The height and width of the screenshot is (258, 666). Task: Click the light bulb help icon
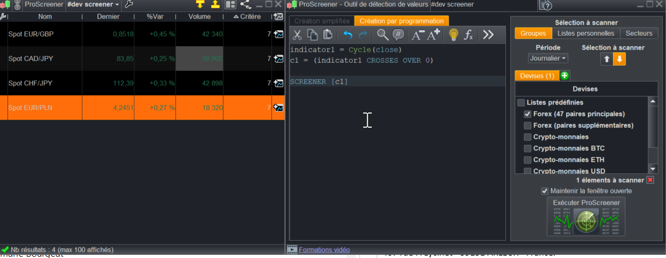pos(453,35)
